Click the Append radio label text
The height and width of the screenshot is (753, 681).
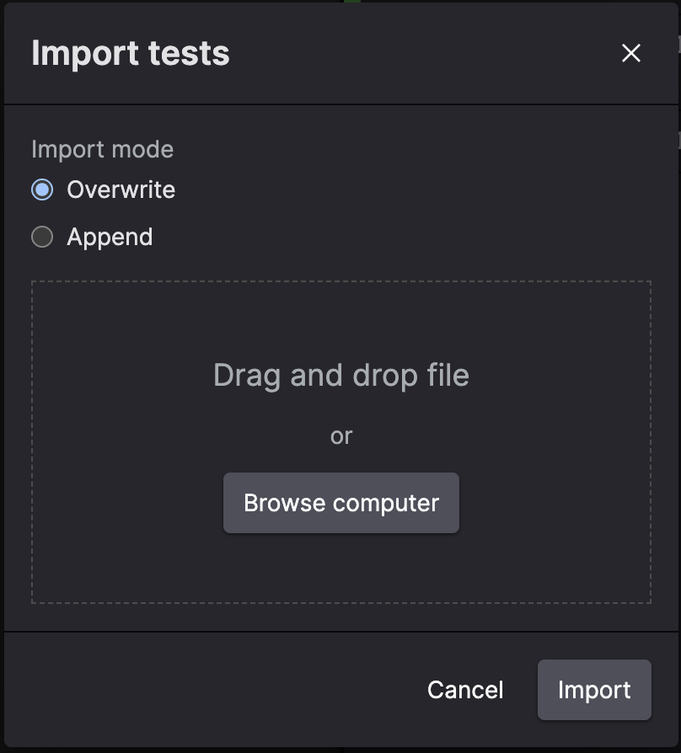tap(109, 237)
